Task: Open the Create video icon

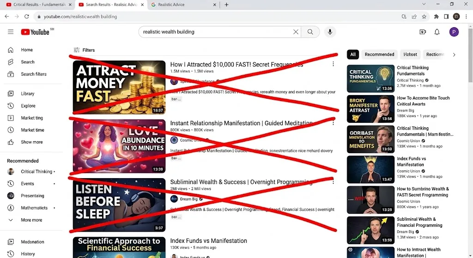Action: pyautogui.click(x=423, y=32)
